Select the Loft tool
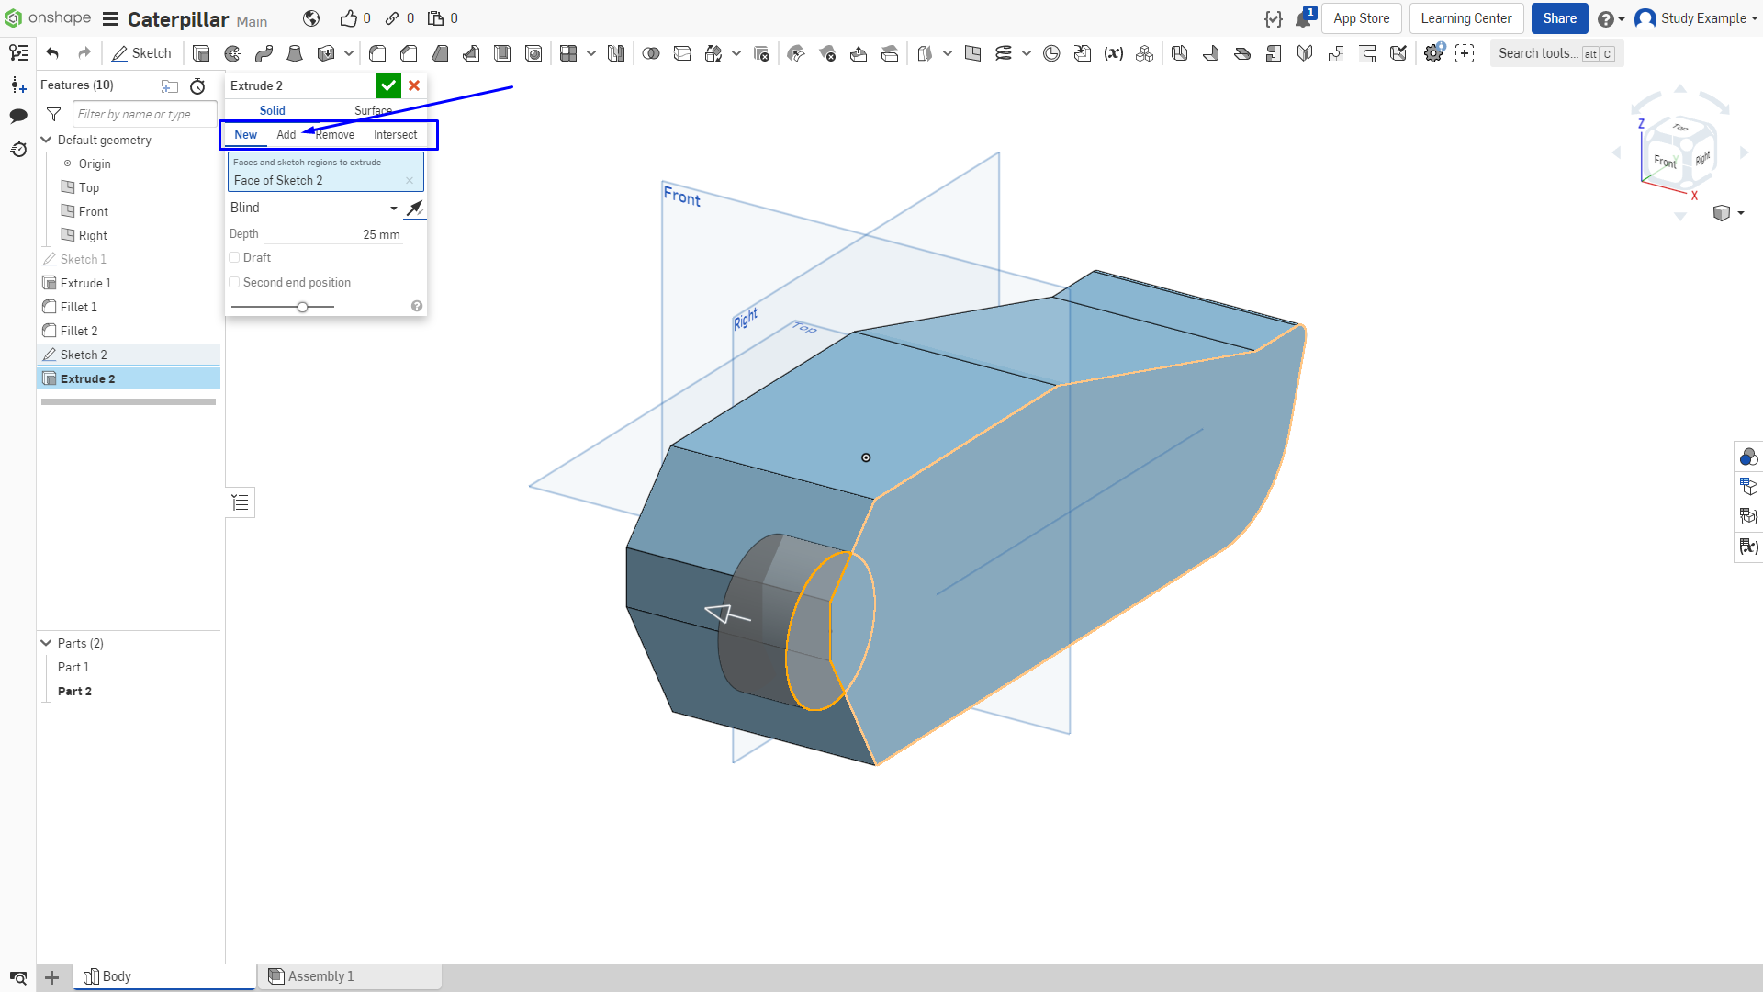 pyautogui.click(x=295, y=53)
